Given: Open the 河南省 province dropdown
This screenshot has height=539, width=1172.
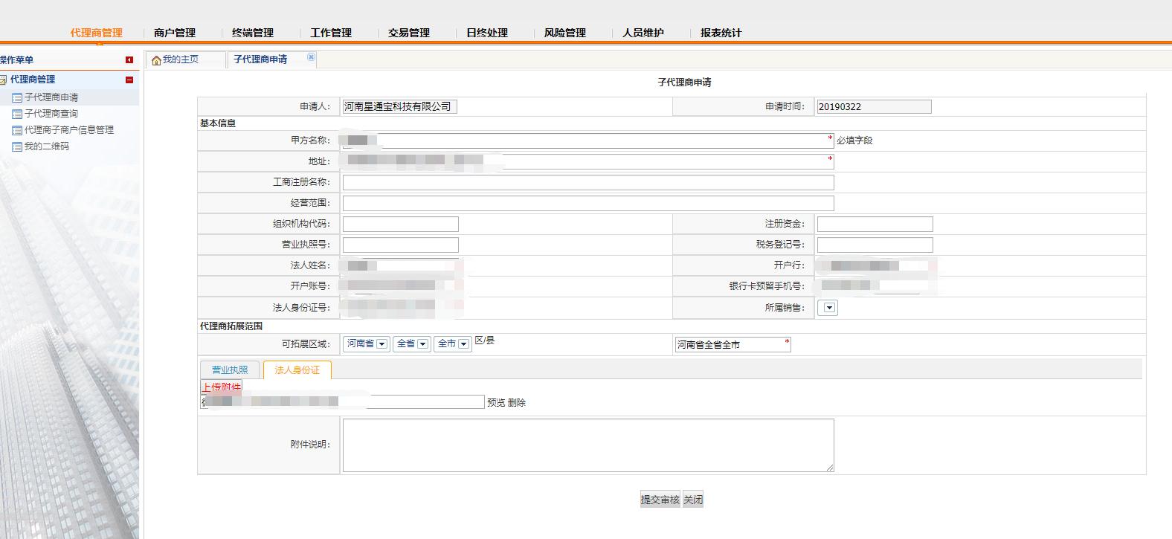Looking at the screenshot, I should coord(381,344).
